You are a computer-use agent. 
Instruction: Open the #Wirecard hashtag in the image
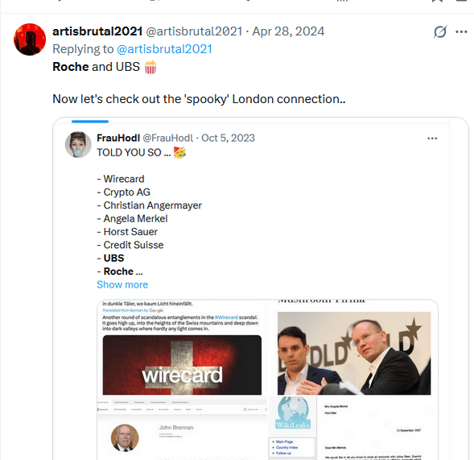point(226,317)
